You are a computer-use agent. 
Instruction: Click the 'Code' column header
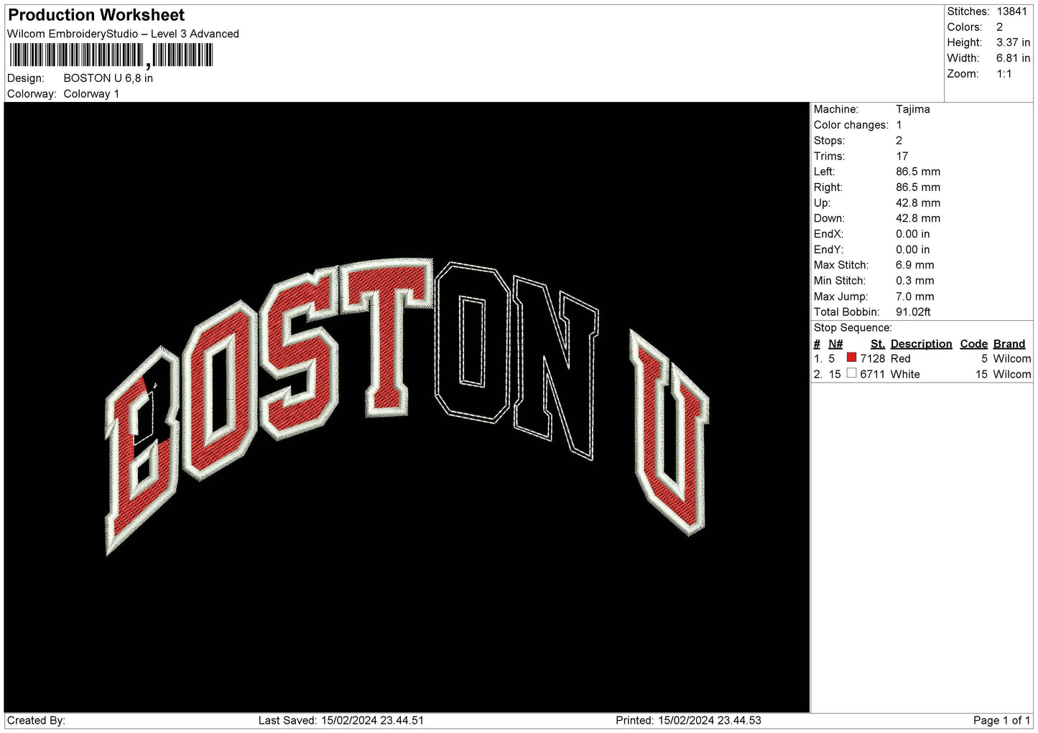[974, 344]
